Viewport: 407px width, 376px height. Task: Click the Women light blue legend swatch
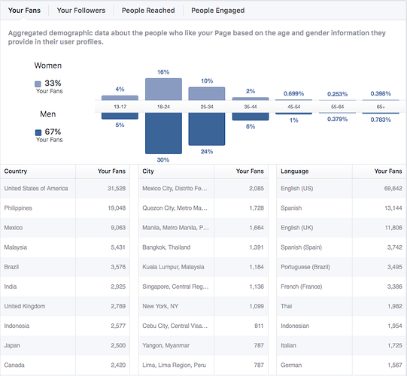38,84
